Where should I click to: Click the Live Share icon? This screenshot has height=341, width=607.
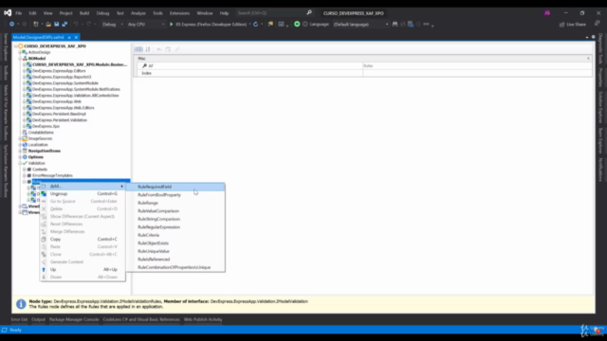pyautogui.click(x=561, y=25)
